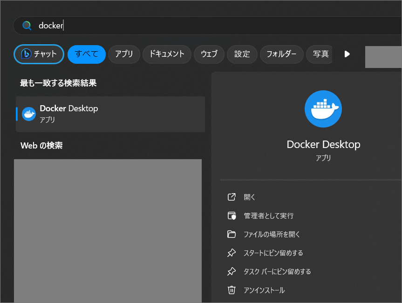This screenshot has height=303, width=402.
Task: Click the Web の検索 heading
Action: tap(41, 146)
